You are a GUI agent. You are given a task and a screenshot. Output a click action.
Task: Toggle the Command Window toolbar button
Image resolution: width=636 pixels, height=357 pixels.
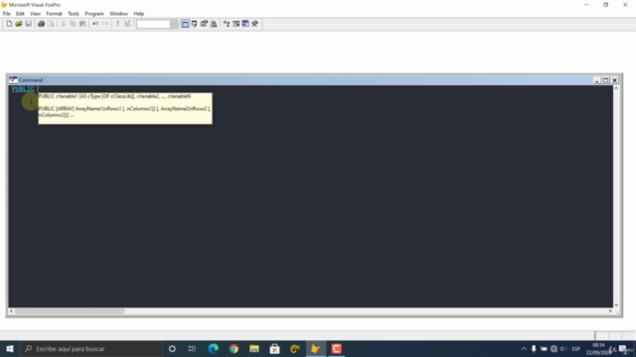tap(185, 24)
